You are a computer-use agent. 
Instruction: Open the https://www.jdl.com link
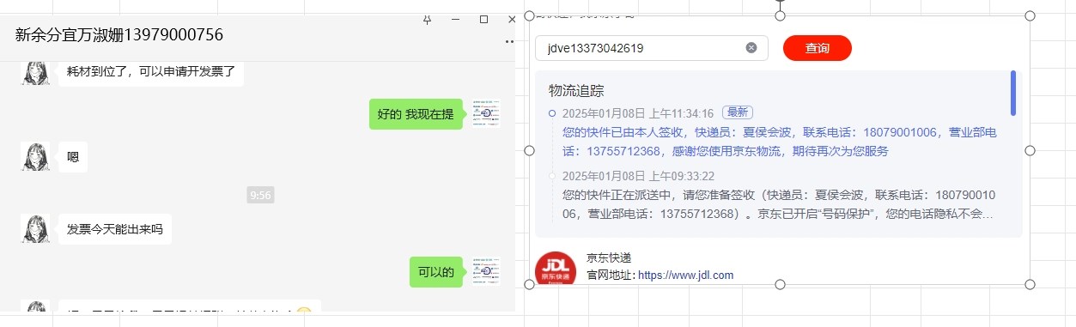(x=685, y=276)
